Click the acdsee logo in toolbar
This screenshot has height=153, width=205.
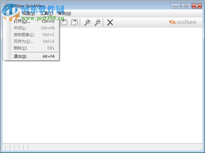(183, 22)
